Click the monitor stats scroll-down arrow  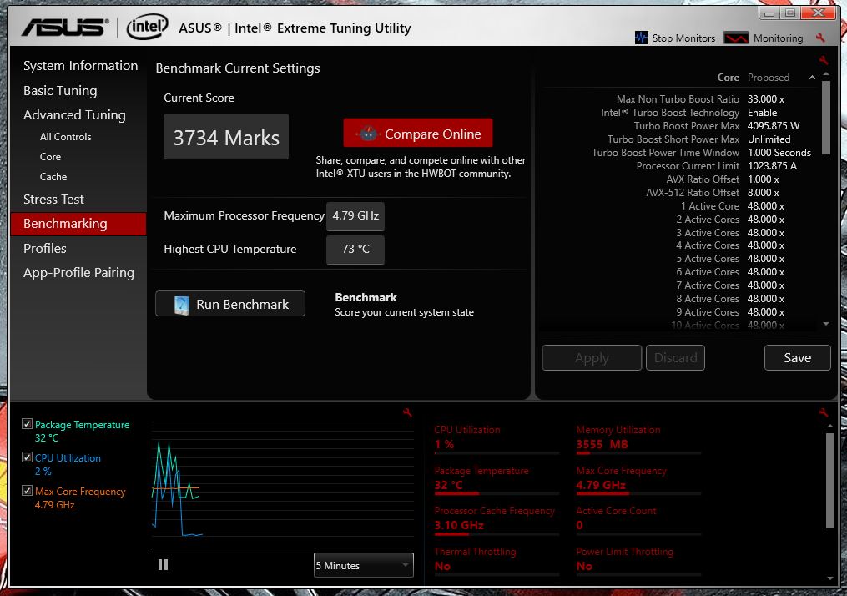coord(830,578)
